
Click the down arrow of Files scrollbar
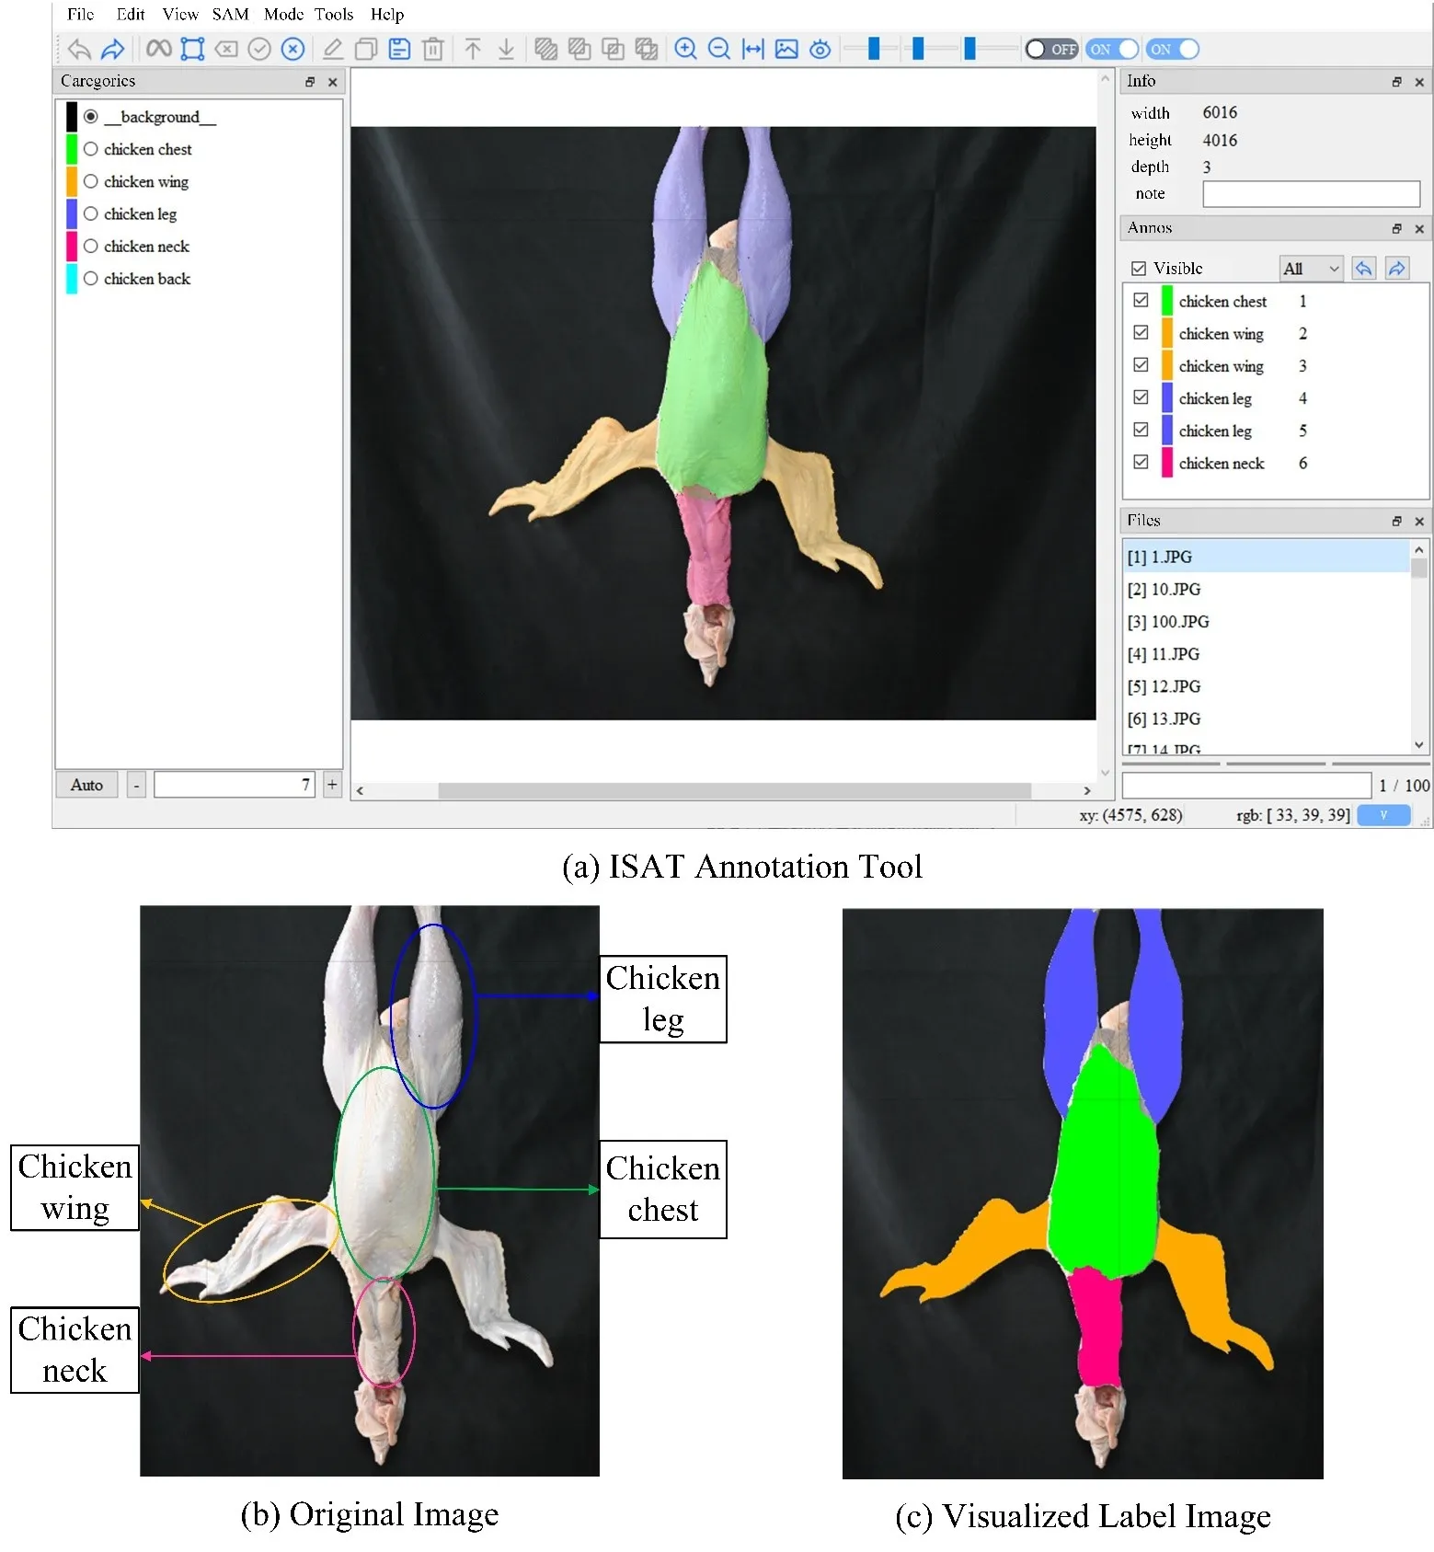point(1419,744)
